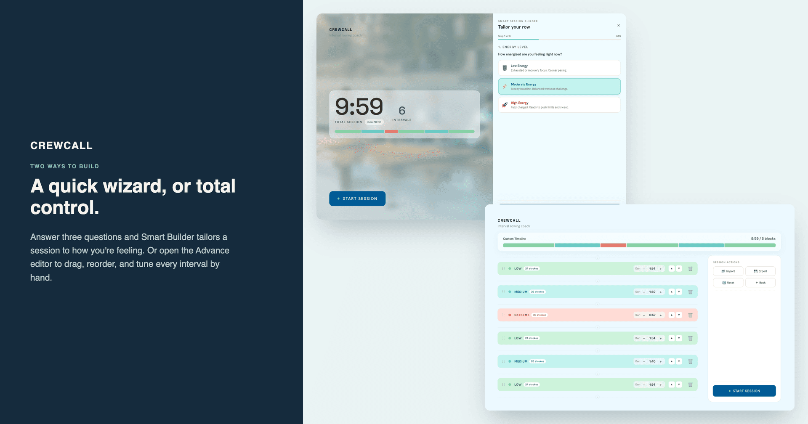Click the 'Step 1 of 3' label
The width and height of the screenshot is (808, 424).
coord(504,36)
